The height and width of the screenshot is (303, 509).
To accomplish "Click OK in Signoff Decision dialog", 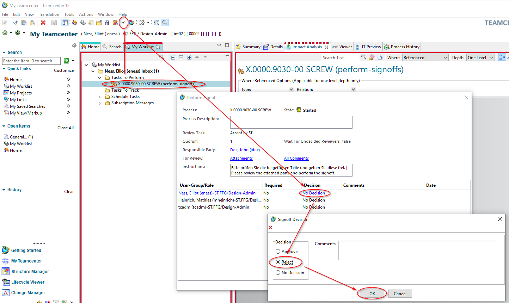I will [372, 293].
